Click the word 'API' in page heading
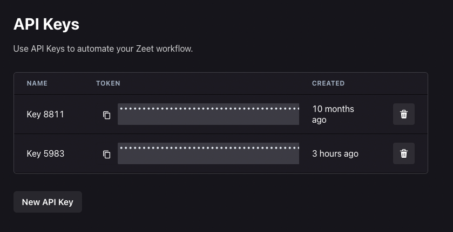The image size is (453, 232). point(26,24)
